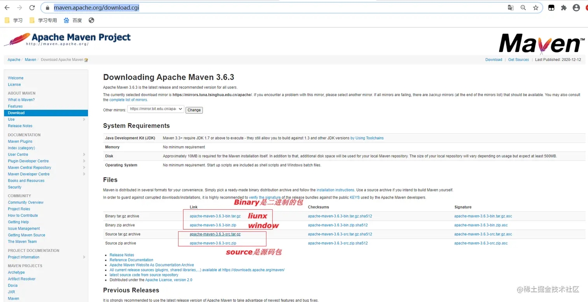Viewport: 588px width, 302px height.
Task: Open apache-maven-3.6.3-bin.zip.sha512 checksum
Action: coord(338,225)
